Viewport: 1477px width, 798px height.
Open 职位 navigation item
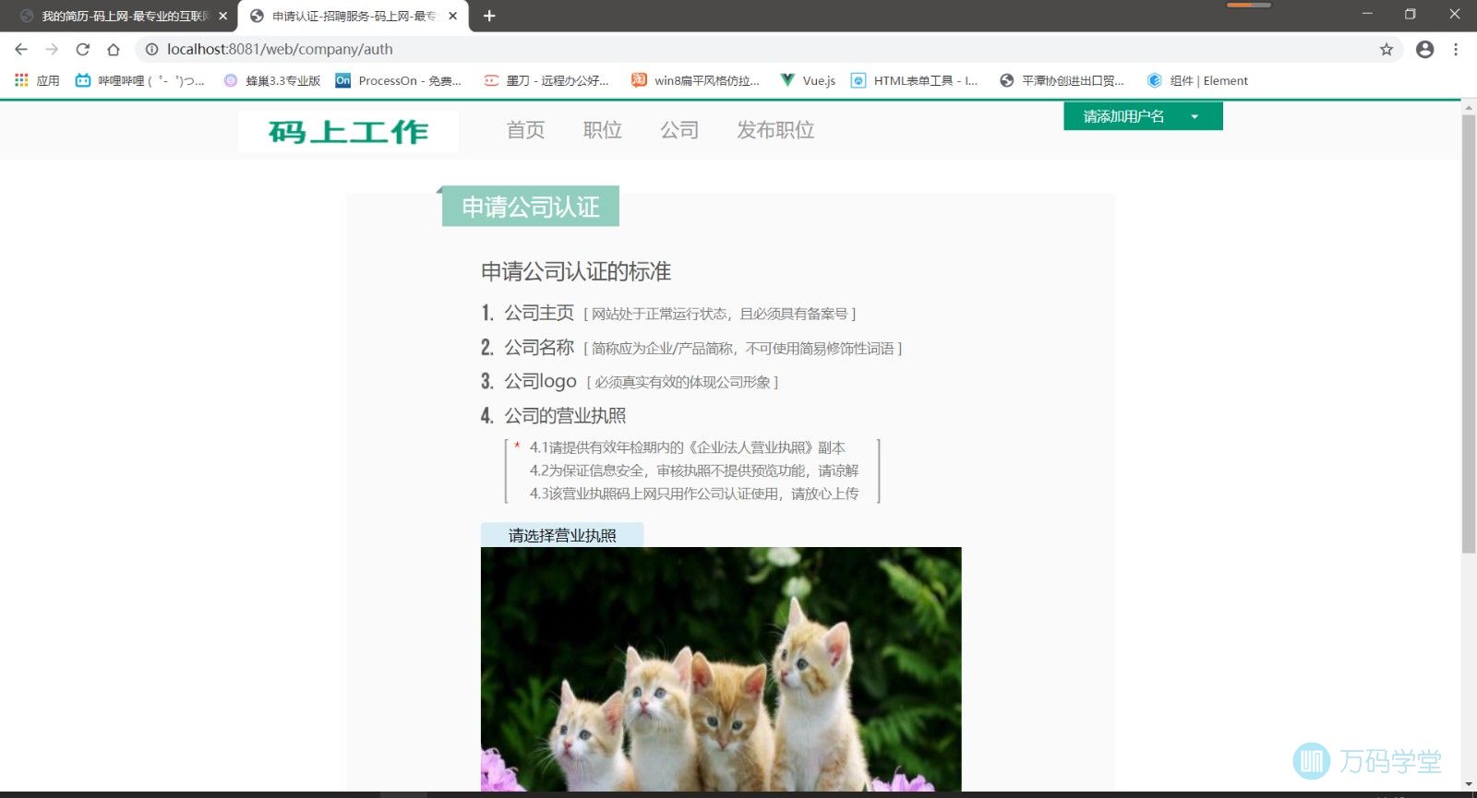pyautogui.click(x=602, y=130)
